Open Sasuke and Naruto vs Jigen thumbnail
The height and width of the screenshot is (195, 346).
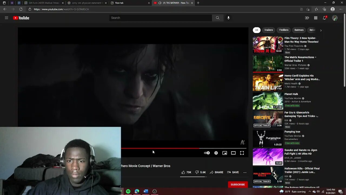pyautogui.click(x=268, y=157)
